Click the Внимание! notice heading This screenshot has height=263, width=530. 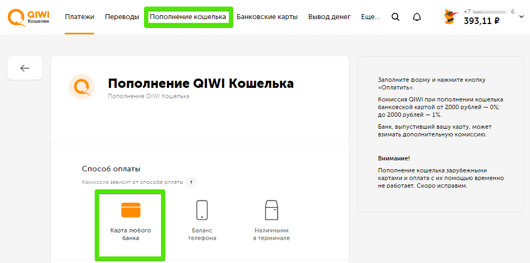tap(394, 158)
